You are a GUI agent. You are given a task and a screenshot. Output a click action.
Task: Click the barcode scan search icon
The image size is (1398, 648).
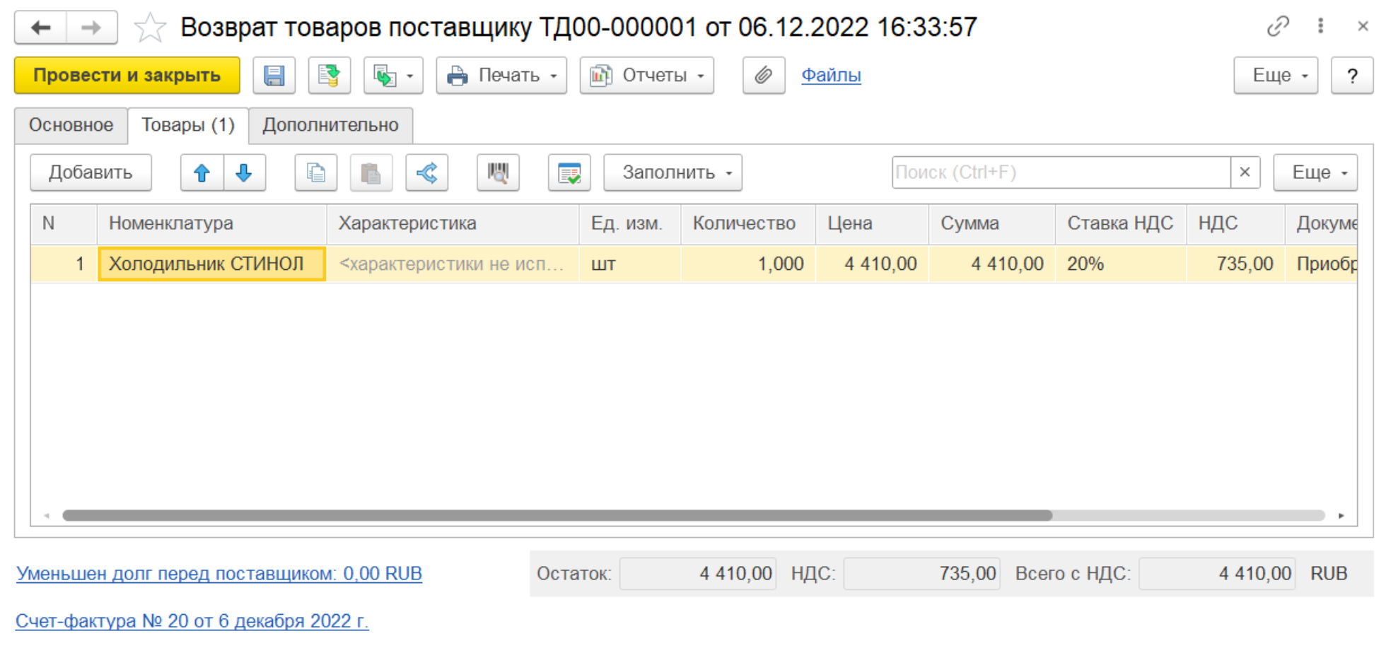(498, 173)
